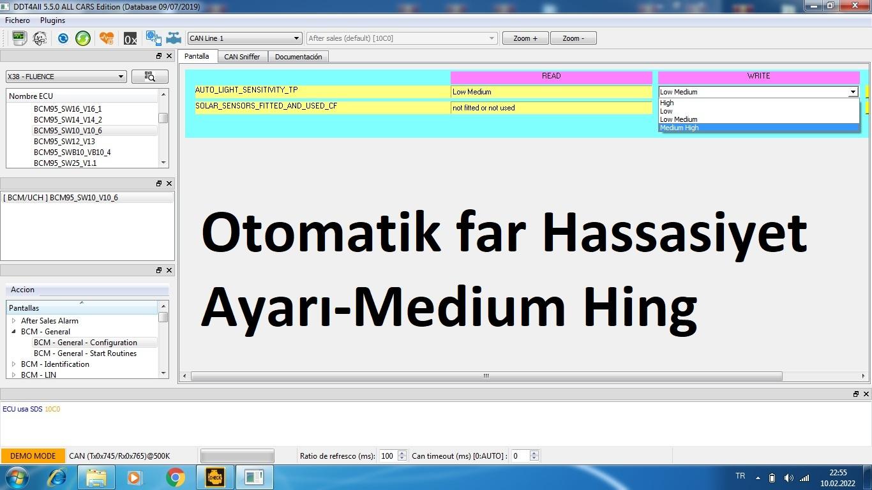The height and width of the screenshot is (490, 872).
Task: Increase the Ratio de refresco spinner value
Action: pos(402,453)
